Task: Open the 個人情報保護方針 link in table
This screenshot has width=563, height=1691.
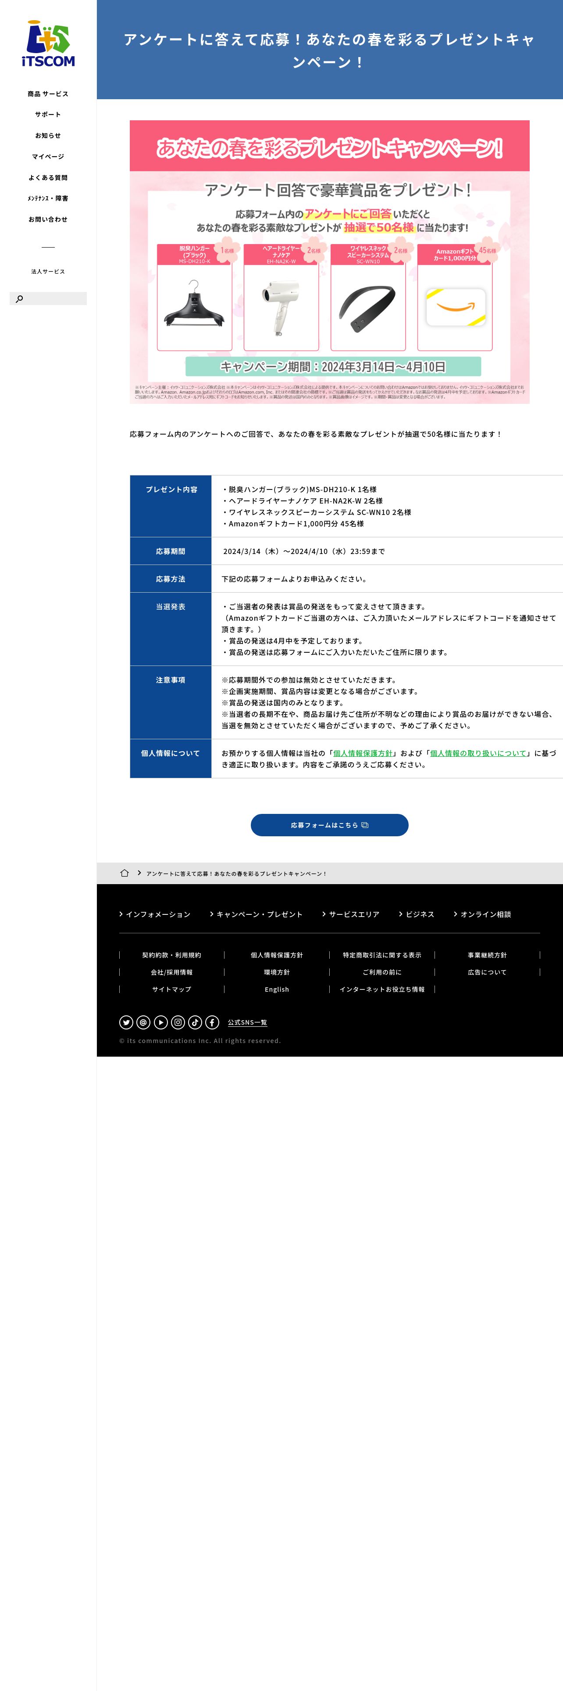Action: (363, 754)
